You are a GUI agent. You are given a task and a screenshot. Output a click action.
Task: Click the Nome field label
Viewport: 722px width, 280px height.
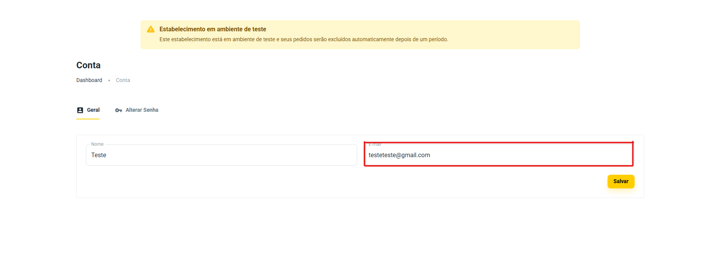97,144
